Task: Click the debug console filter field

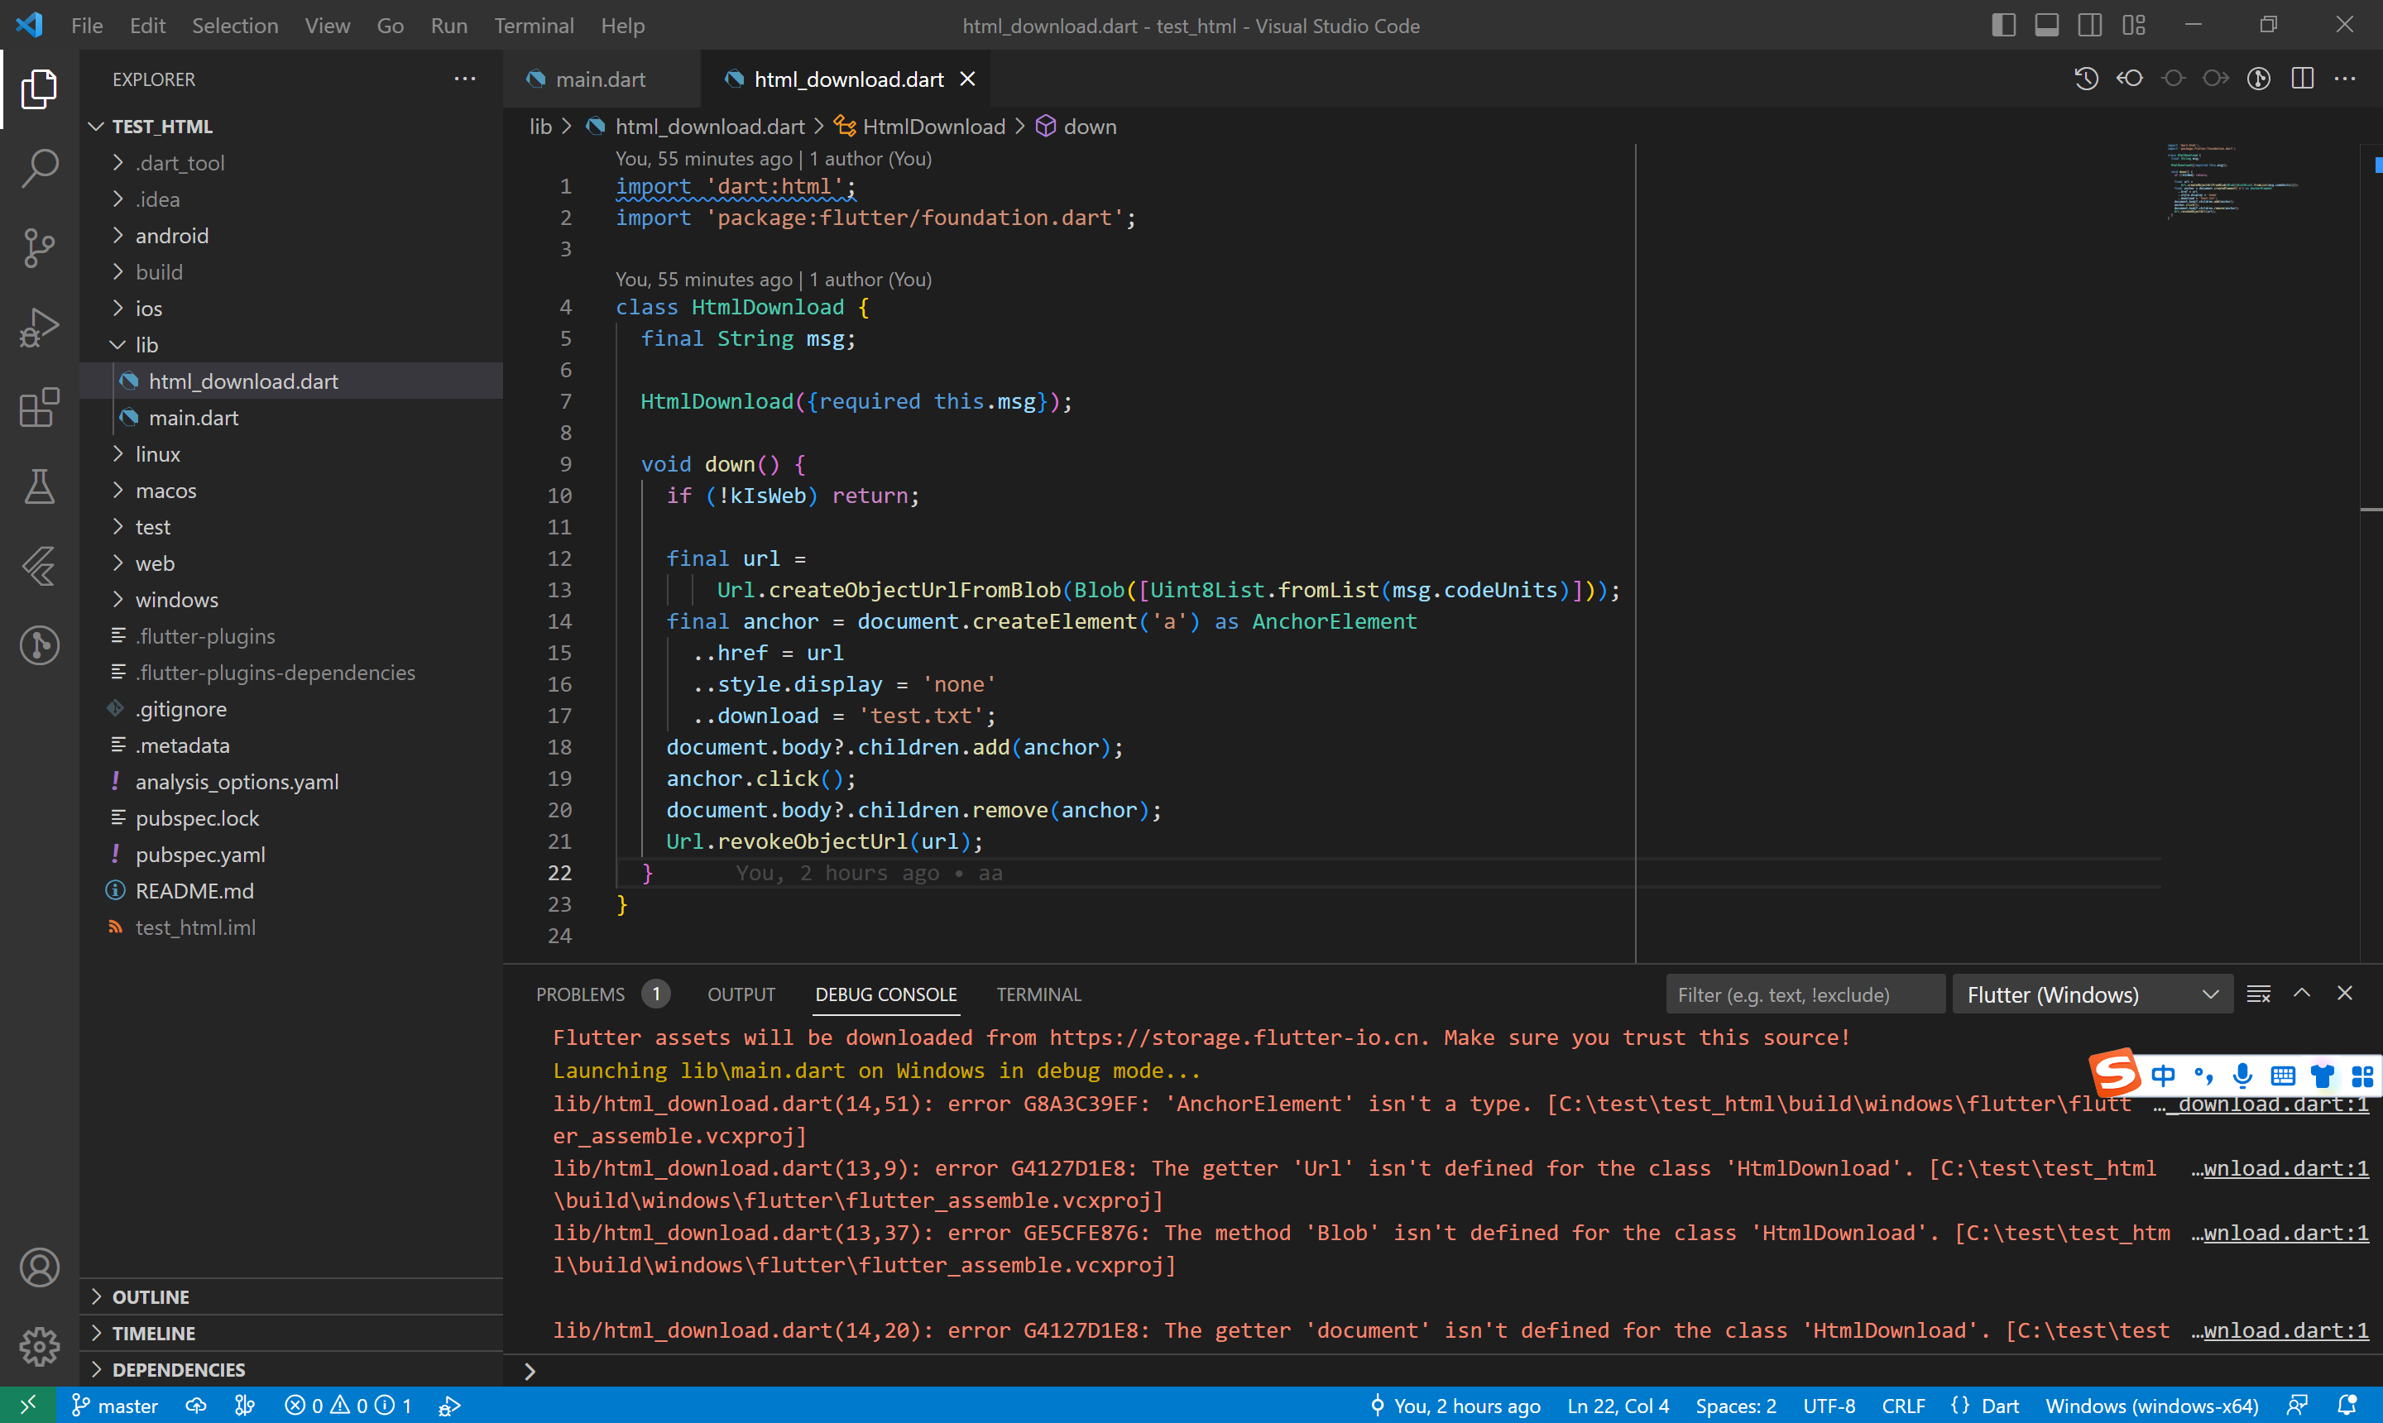Action: click(x=1803, y=994)
